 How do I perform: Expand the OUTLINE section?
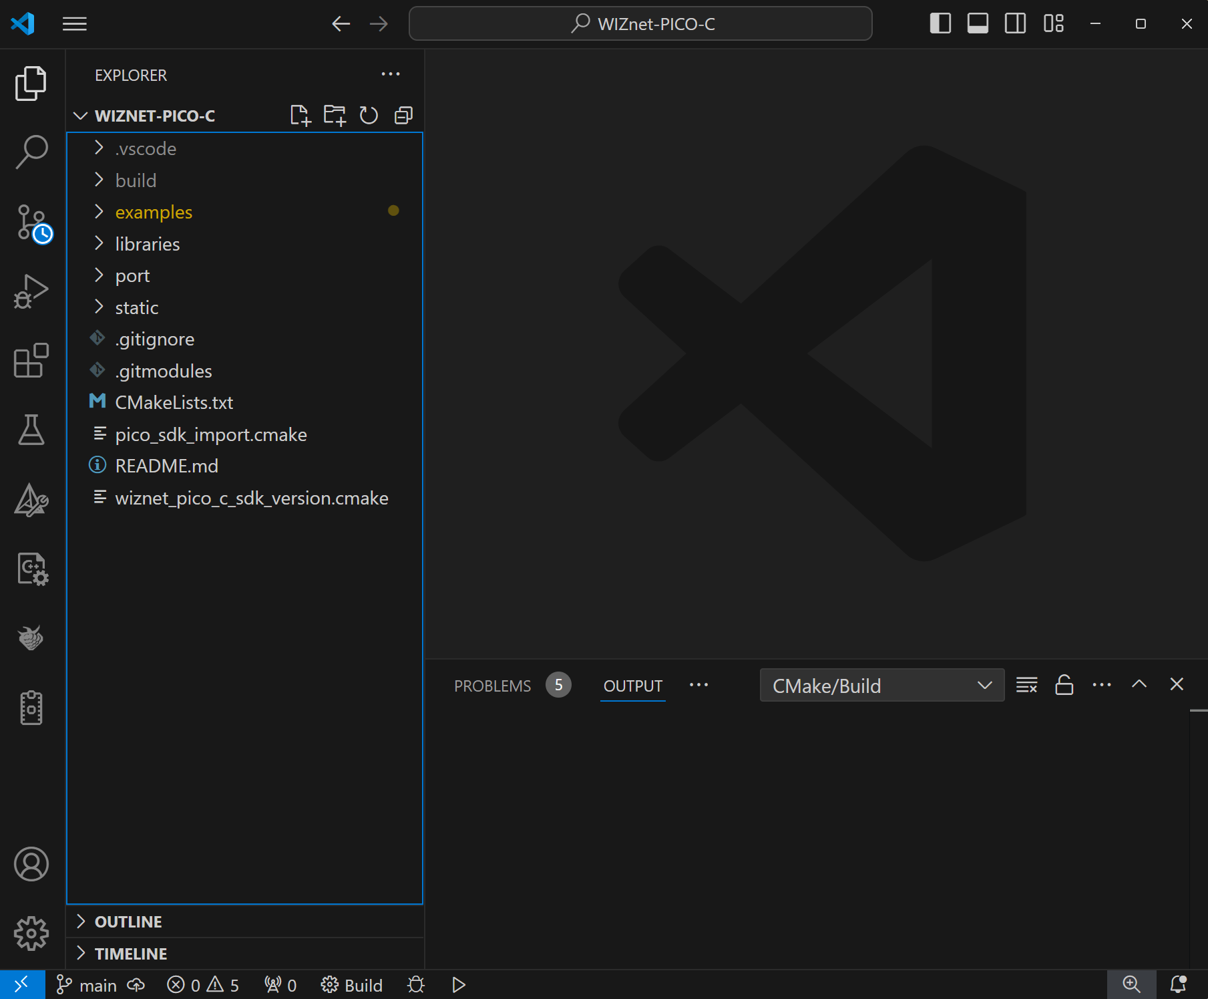coord(245,921)
